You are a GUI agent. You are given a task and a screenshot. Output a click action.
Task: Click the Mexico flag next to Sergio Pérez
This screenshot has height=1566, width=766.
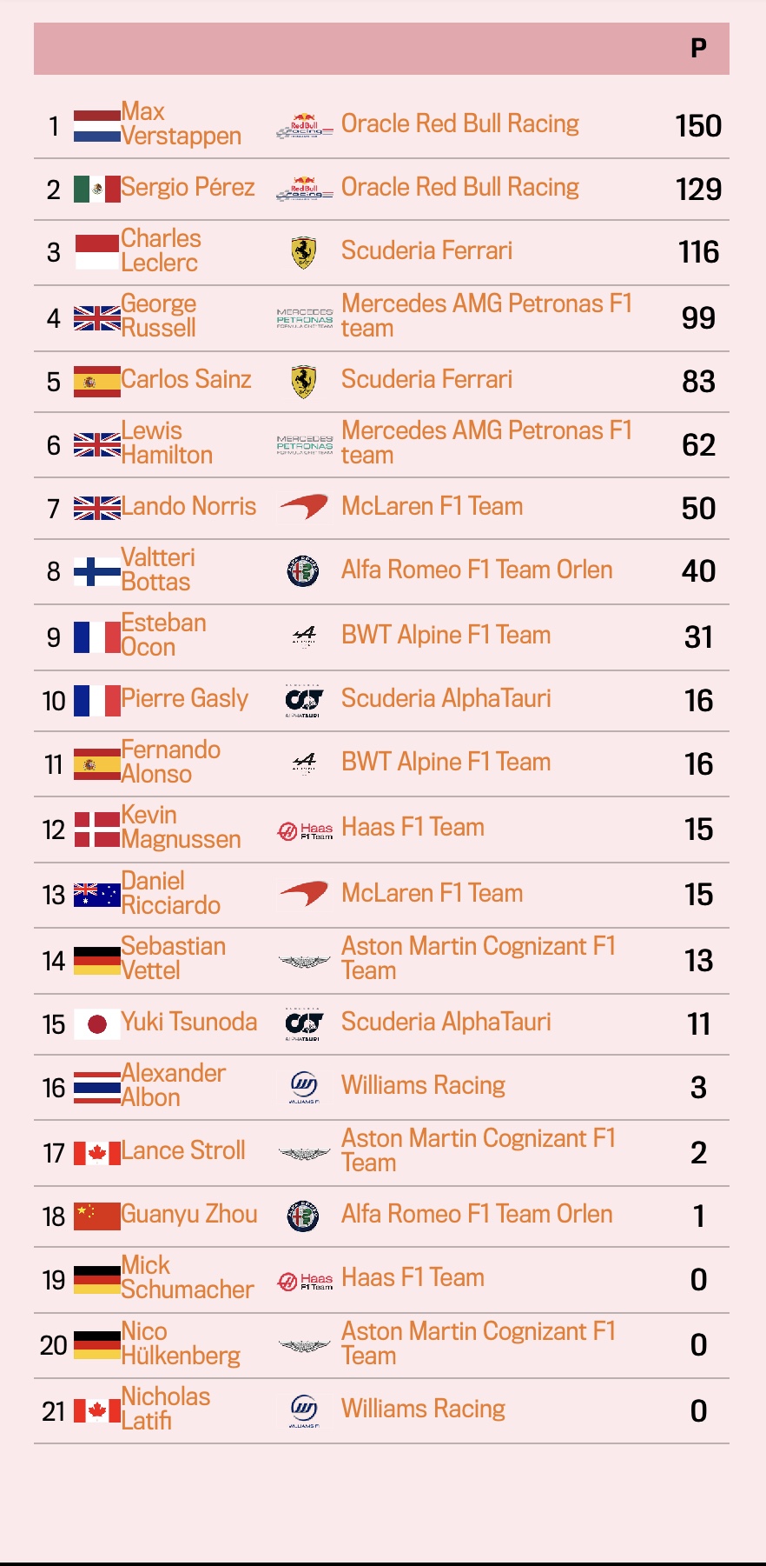click(x=96, y=190)
